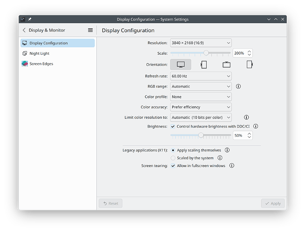Screen dimensions: 305x232
Task: Choose the portrait rotated-right orientation icon
Action: [250, 64]
